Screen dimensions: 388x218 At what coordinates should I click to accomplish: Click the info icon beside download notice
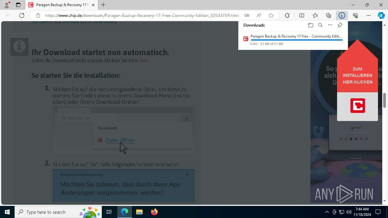point(19,47)
